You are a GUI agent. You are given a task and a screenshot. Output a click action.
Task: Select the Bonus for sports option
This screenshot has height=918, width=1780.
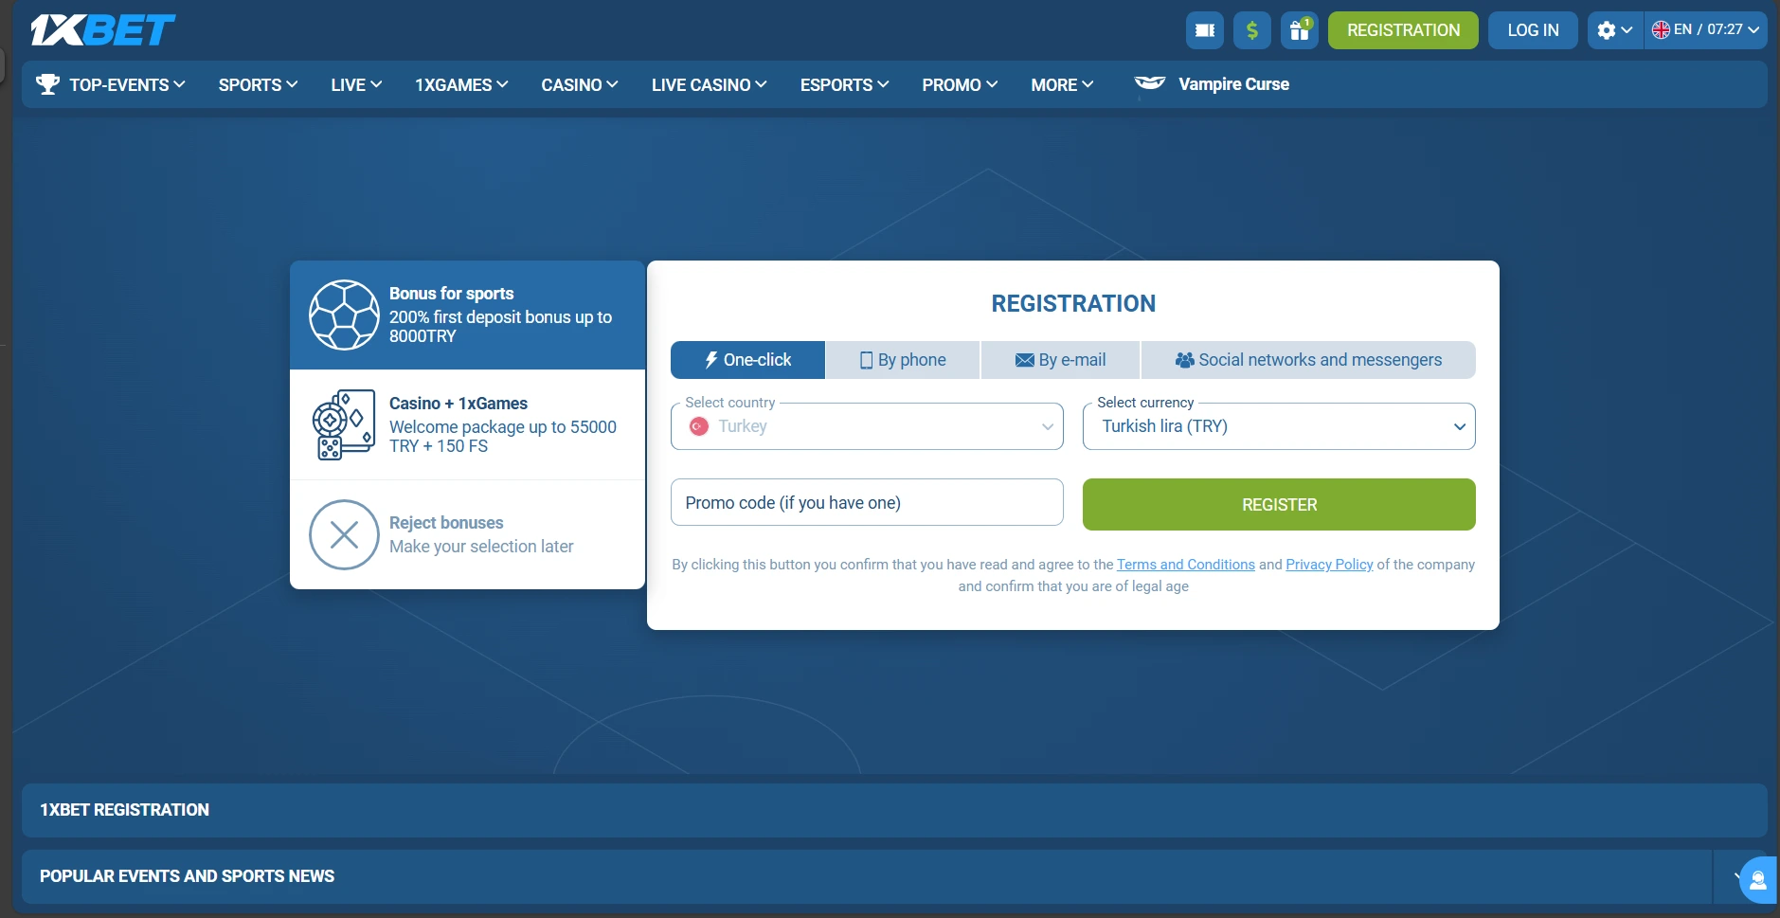[467, 314]
